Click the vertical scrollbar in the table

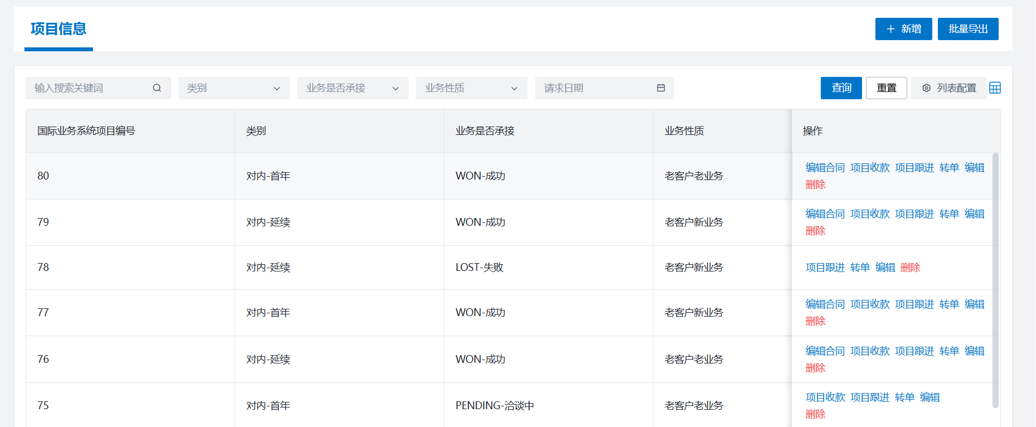(995, 279)
